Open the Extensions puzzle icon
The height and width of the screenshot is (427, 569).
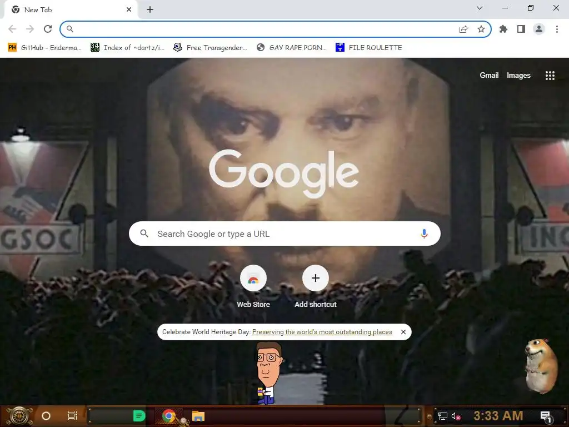click(503, 29)
